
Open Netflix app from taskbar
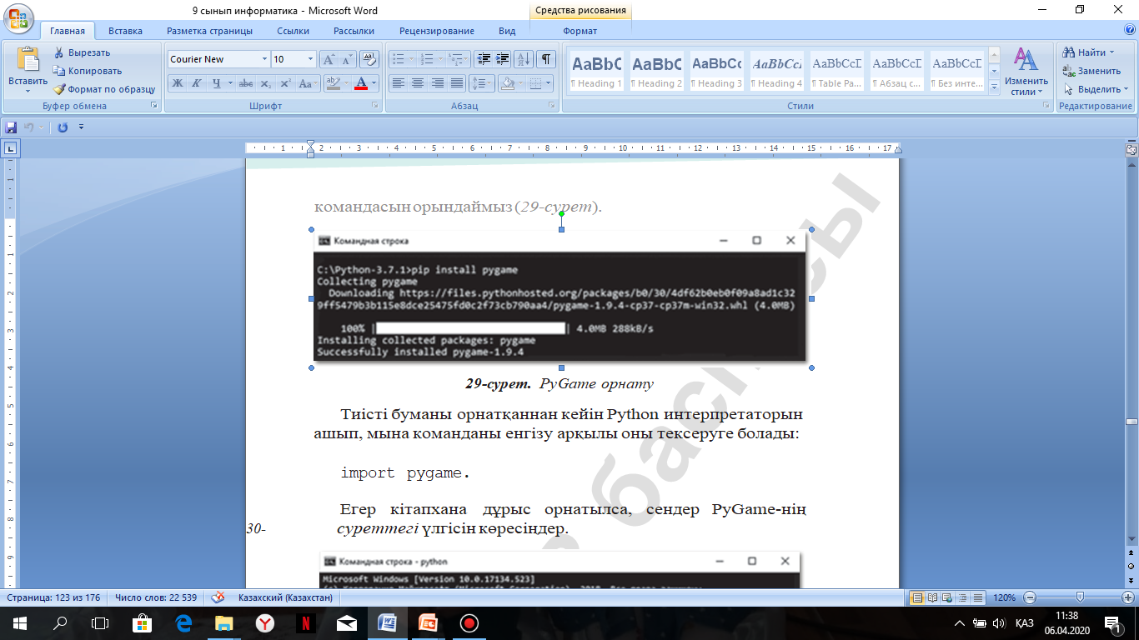pos(305,622)
